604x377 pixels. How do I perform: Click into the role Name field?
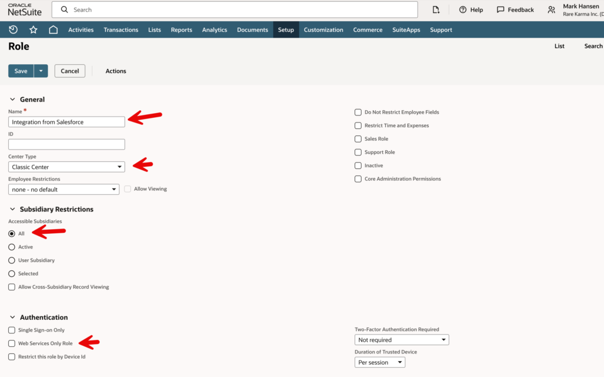click(x=67, y=122)
